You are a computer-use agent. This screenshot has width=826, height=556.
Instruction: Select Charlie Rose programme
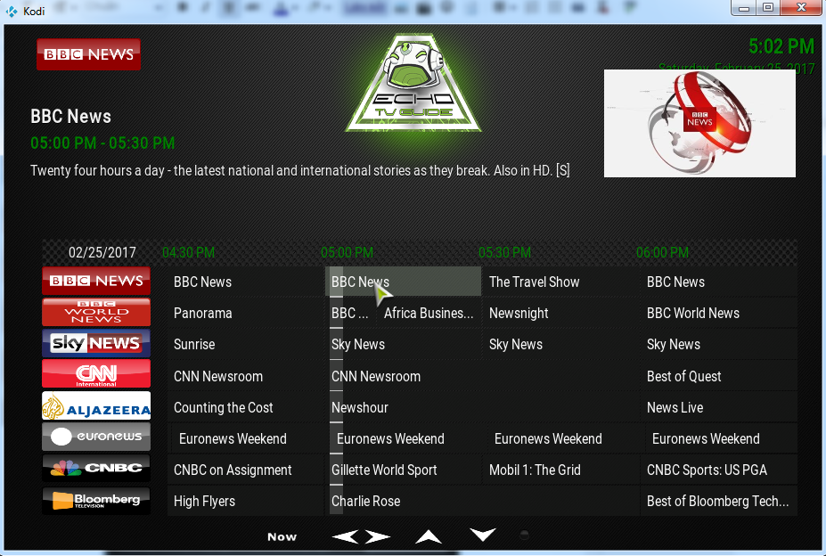[x=482, y=501]
